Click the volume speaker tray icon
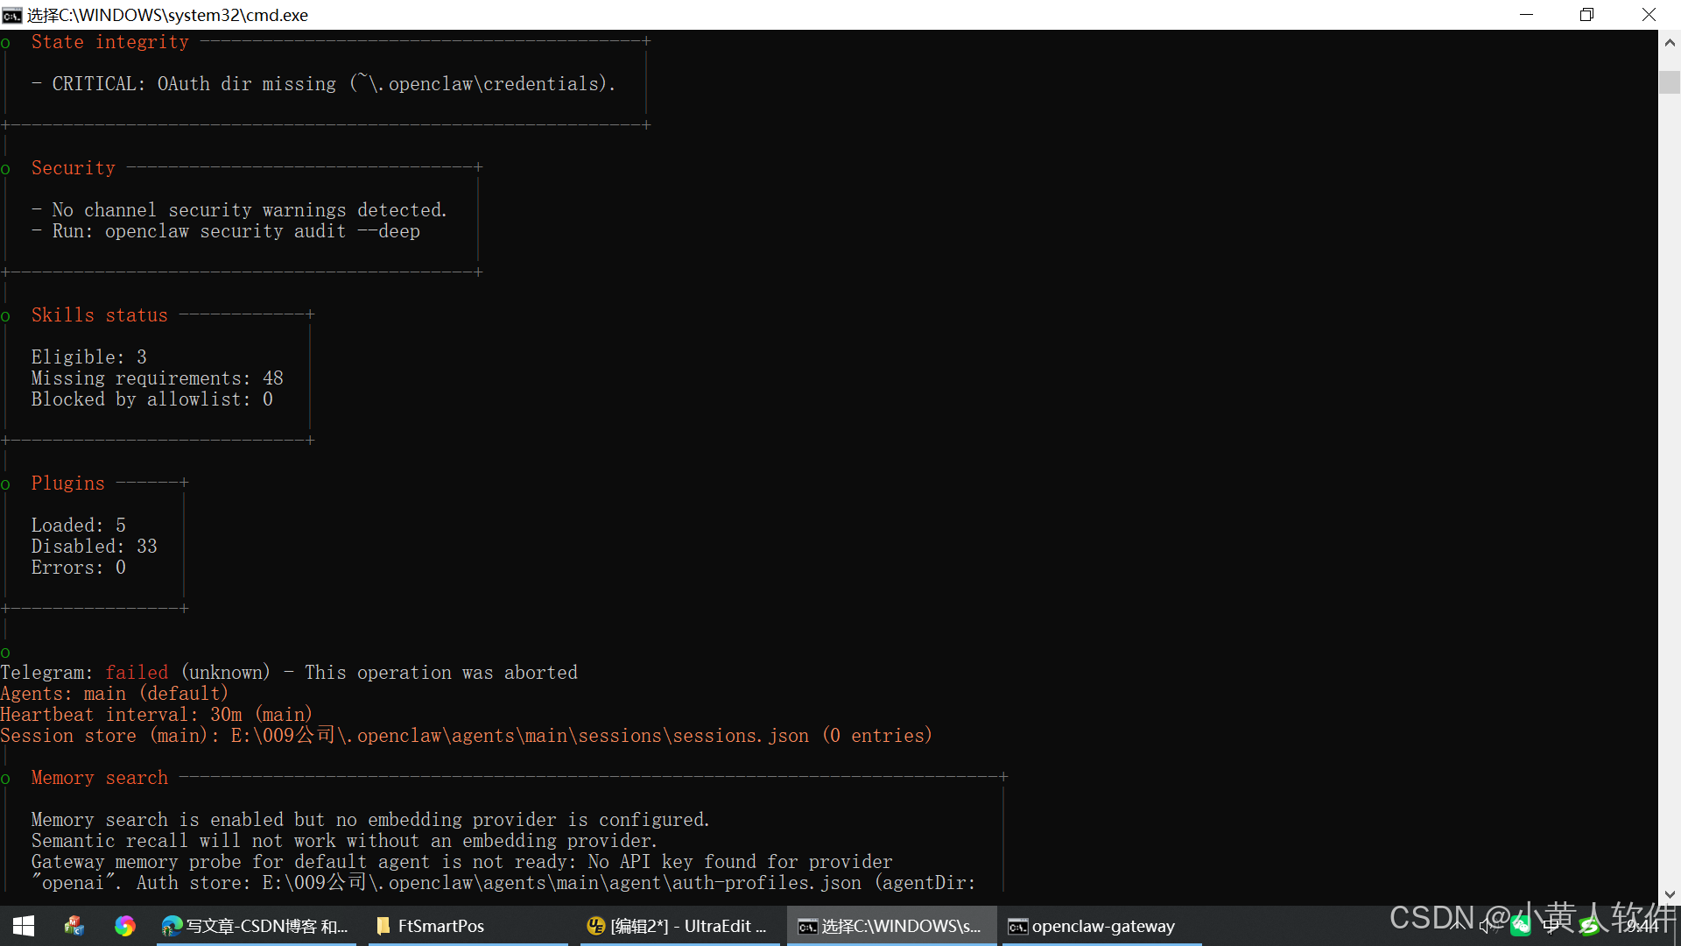The image size is (1681, 946). pyautogui.click(x=1488, y=926)
